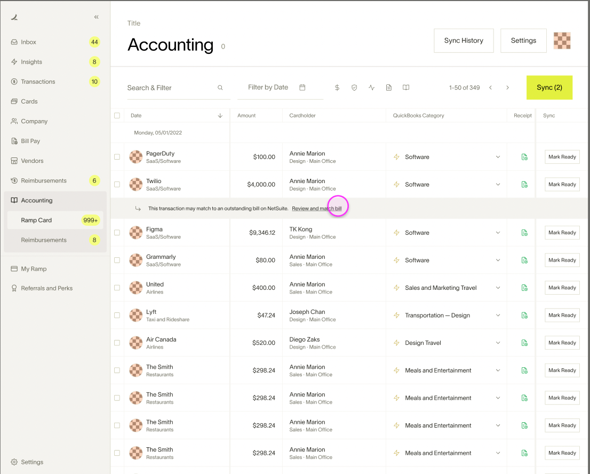Click the Search & Filter field
Viewport: 590px width, 474px height.
click(x=179, y=88)
